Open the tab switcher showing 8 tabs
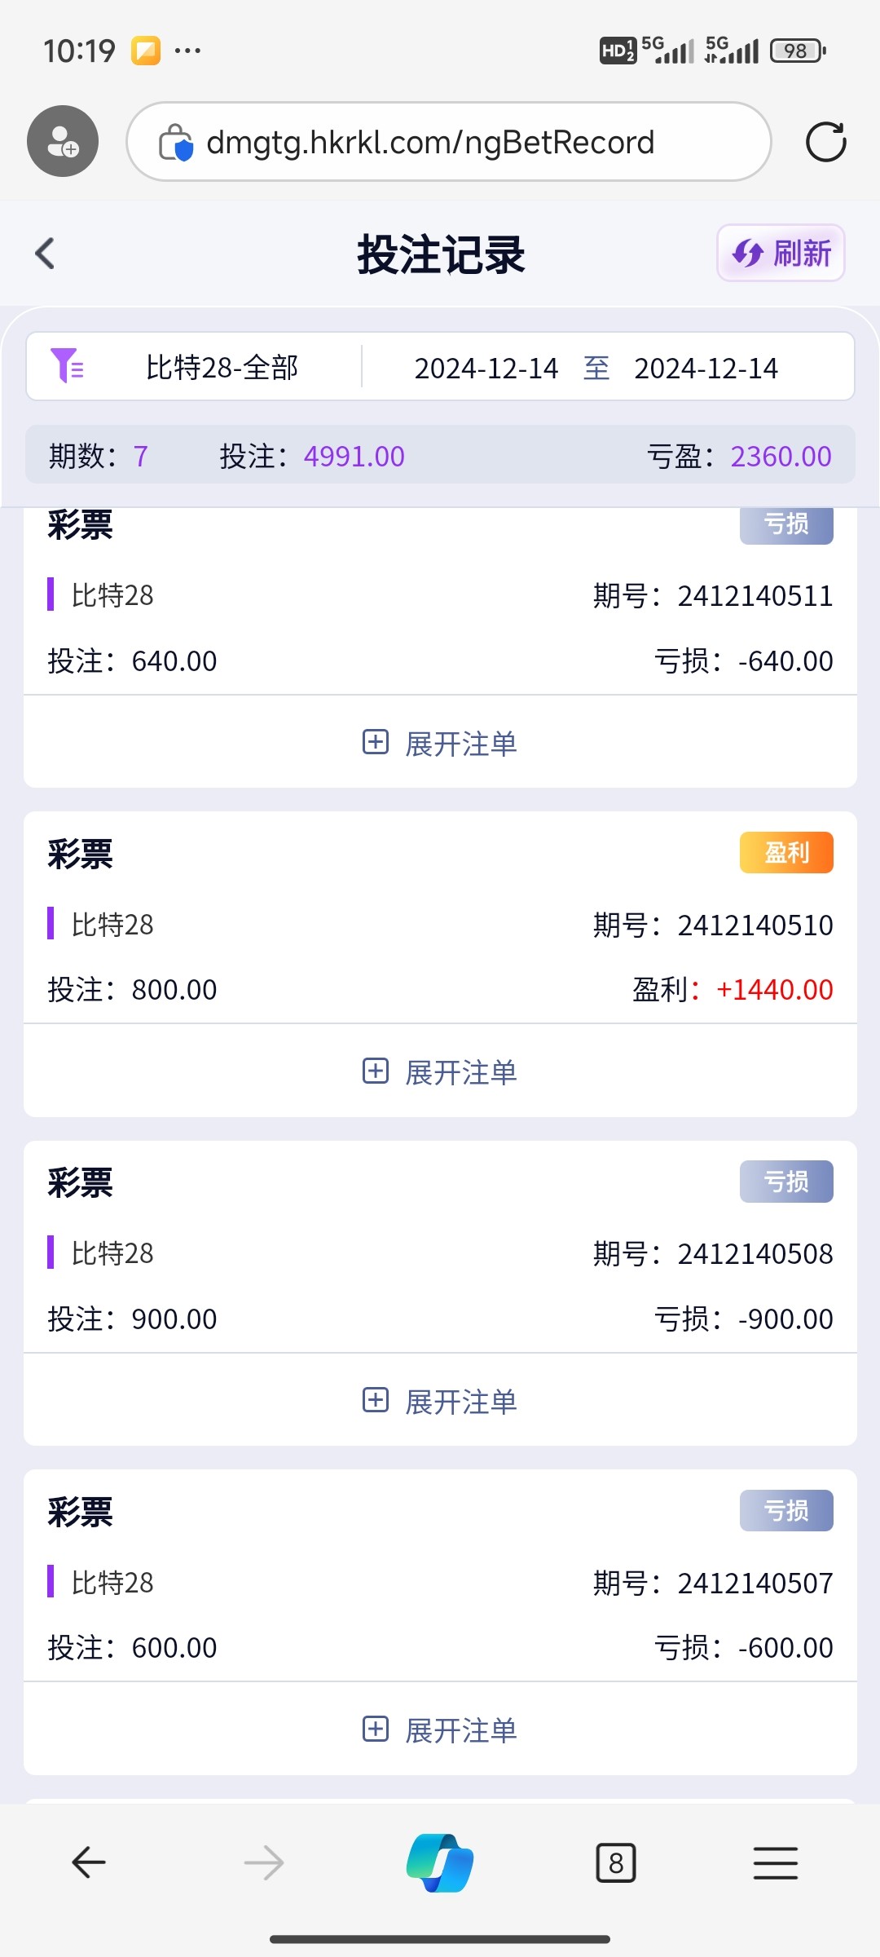 pos(616,1862)
